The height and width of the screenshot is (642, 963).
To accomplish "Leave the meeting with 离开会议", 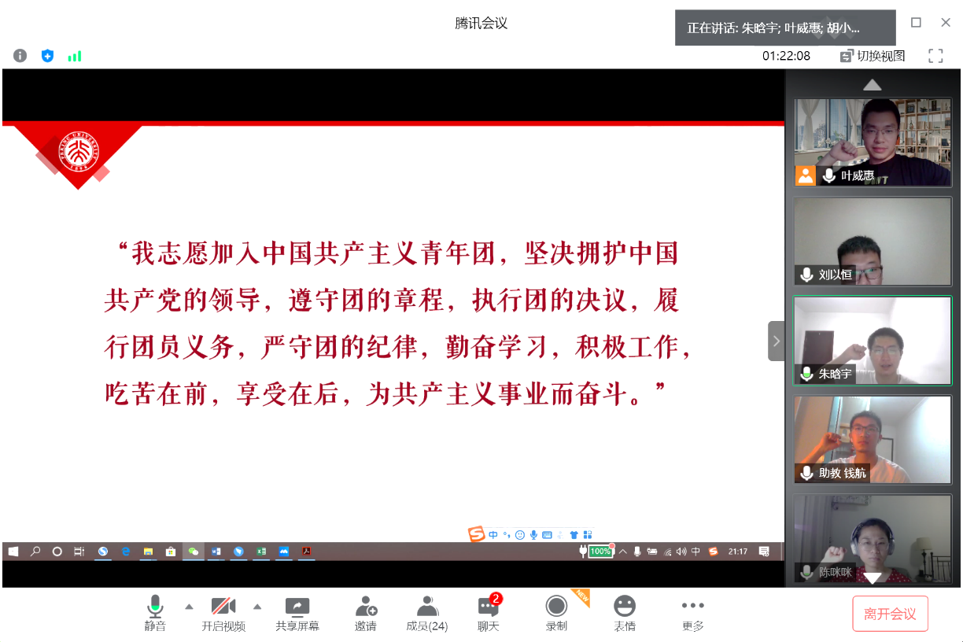I will tap(890, 614).
